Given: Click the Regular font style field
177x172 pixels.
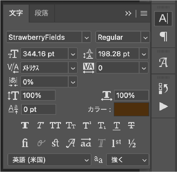Looking at the screenshot, I should (118, 37).
